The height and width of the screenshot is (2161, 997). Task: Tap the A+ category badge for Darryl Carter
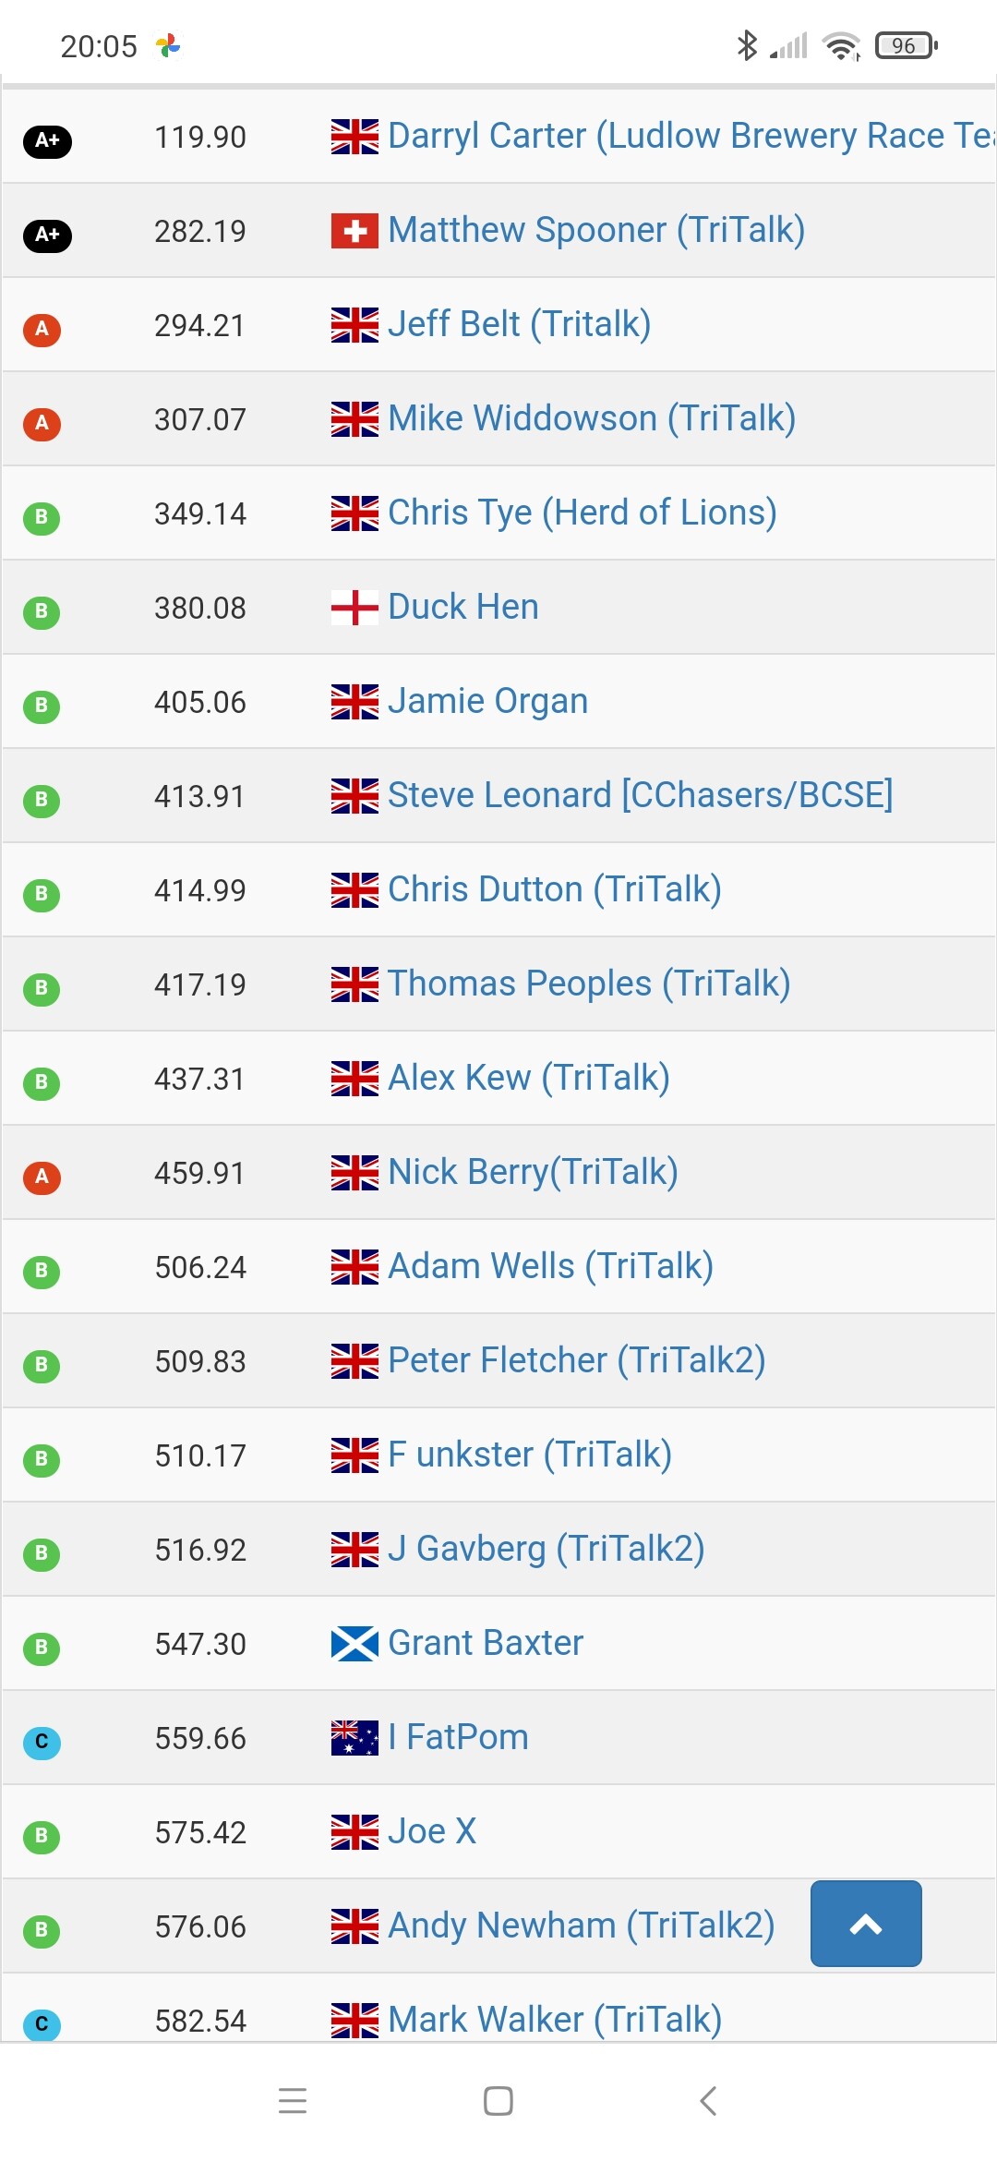click(47, 140)
